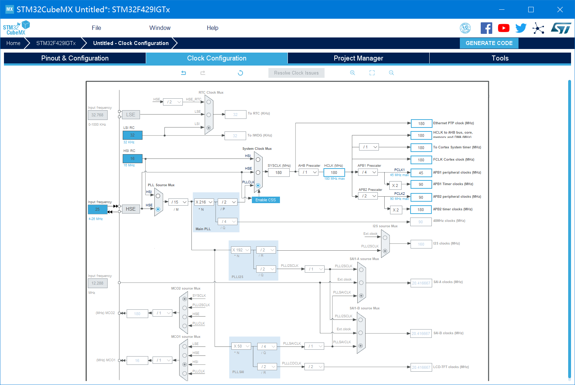Open the Twitter bird icon

(x=521, y=28)
